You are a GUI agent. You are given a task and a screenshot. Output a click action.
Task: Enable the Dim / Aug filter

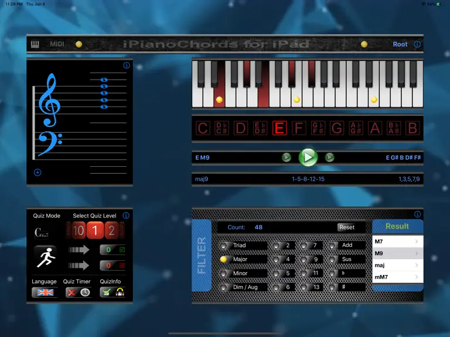coord(243,287)
